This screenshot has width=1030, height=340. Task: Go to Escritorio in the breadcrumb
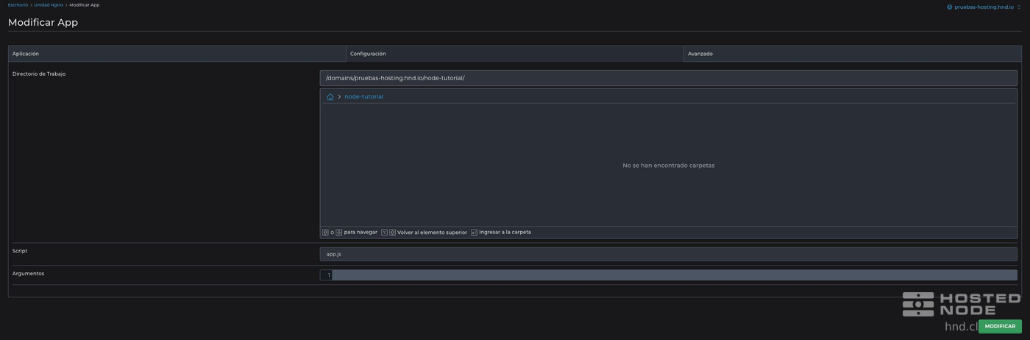(18, 5)
